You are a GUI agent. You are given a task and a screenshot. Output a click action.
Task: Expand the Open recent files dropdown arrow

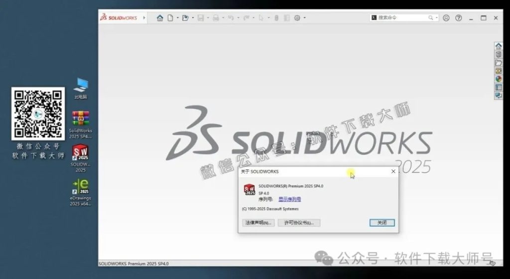(193, 18)
